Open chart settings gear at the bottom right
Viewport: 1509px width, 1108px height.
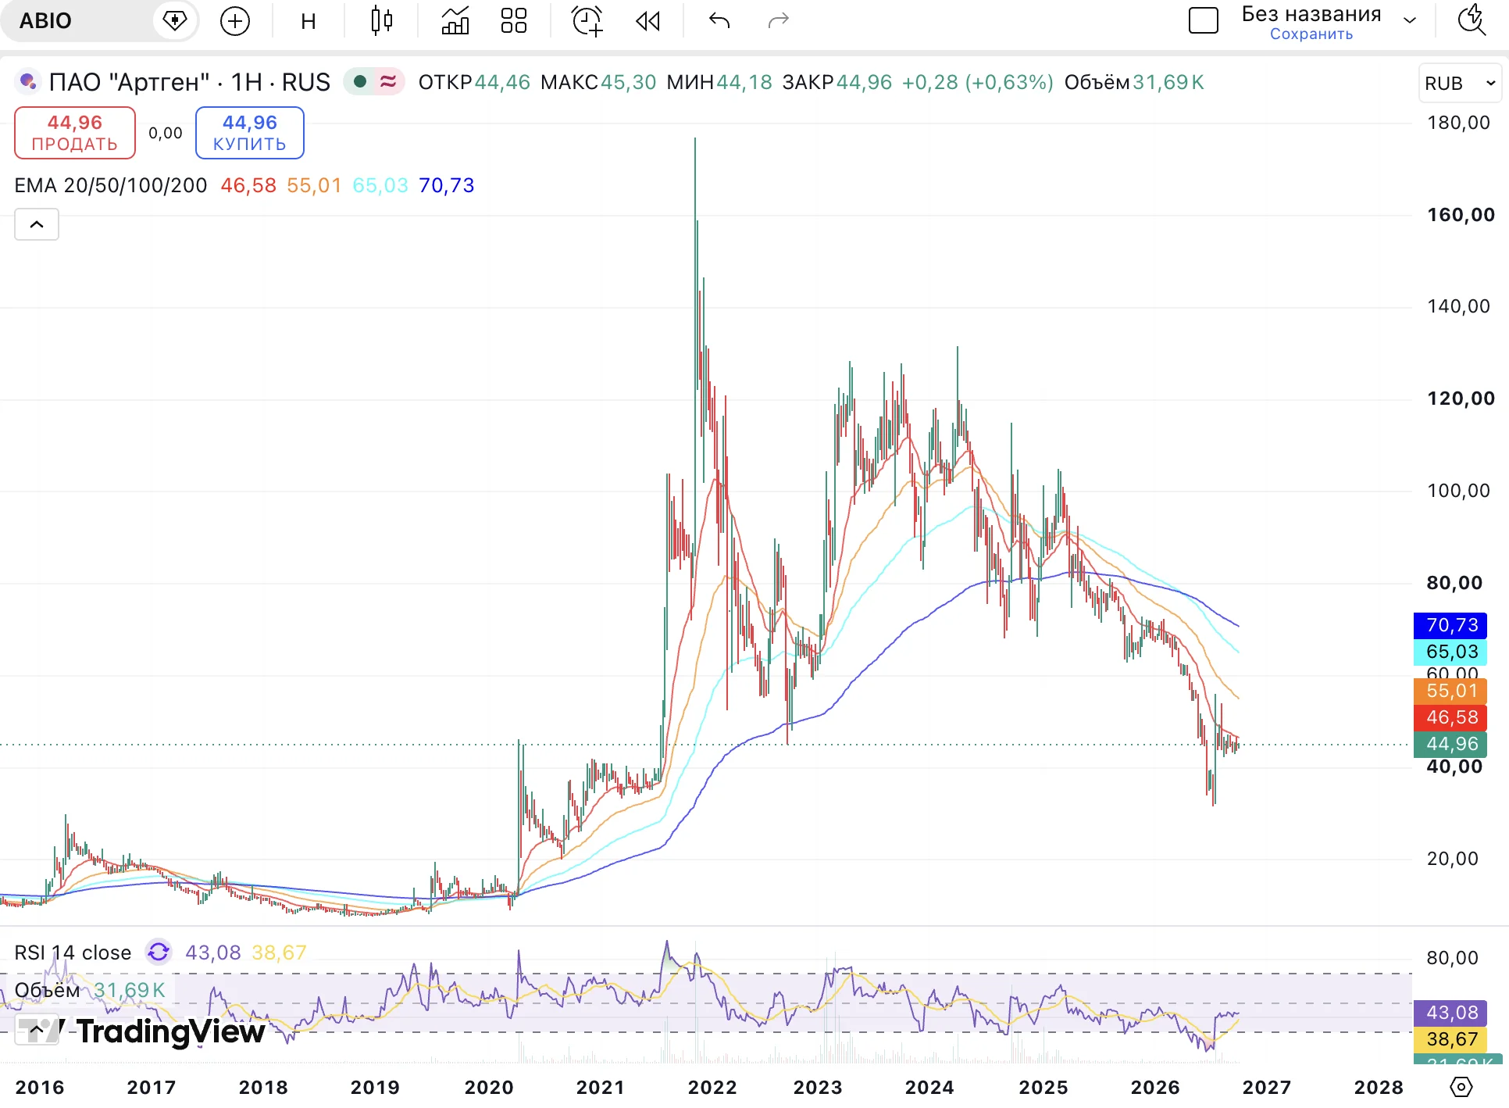point(1460,1087)
